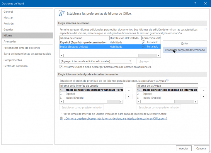Click Distribución del teclado column header
The image size is (211, 153).
point(125,38)
